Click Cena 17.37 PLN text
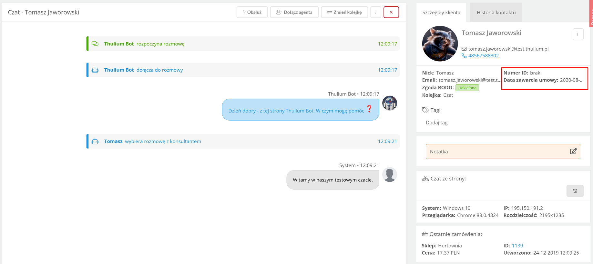Screen dimensions: 593x264 [x=441, y=253]
